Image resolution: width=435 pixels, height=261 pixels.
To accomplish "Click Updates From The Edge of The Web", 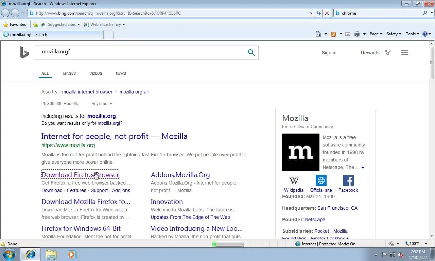I will click(190, 217).
